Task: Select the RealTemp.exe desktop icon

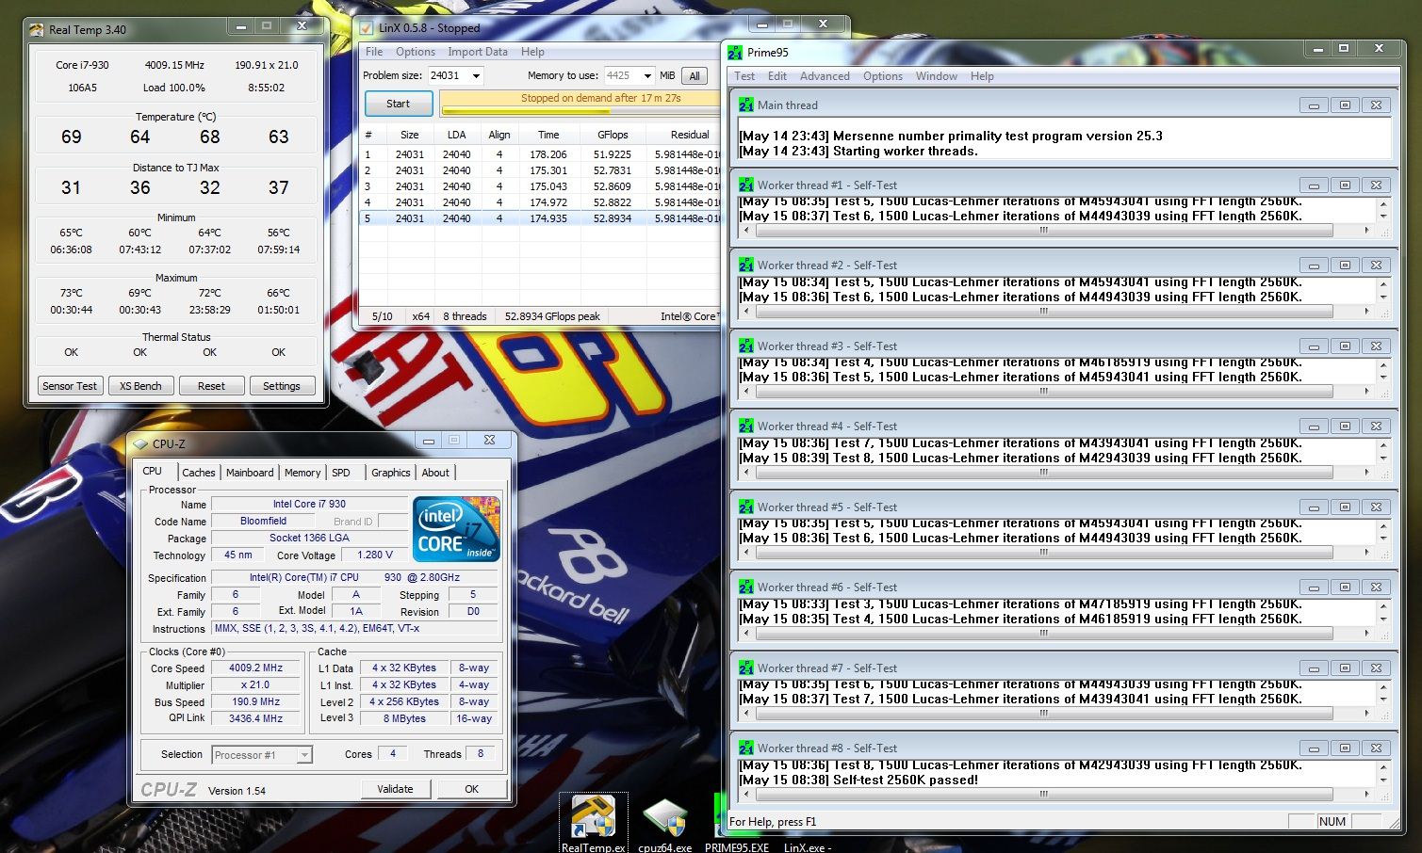Action: pyautogui.click(x=594, y=824)
